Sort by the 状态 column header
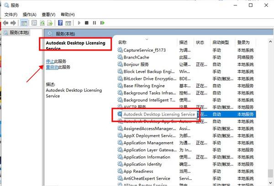This screenshot has width=274, height=186. (x=200, y=42)
